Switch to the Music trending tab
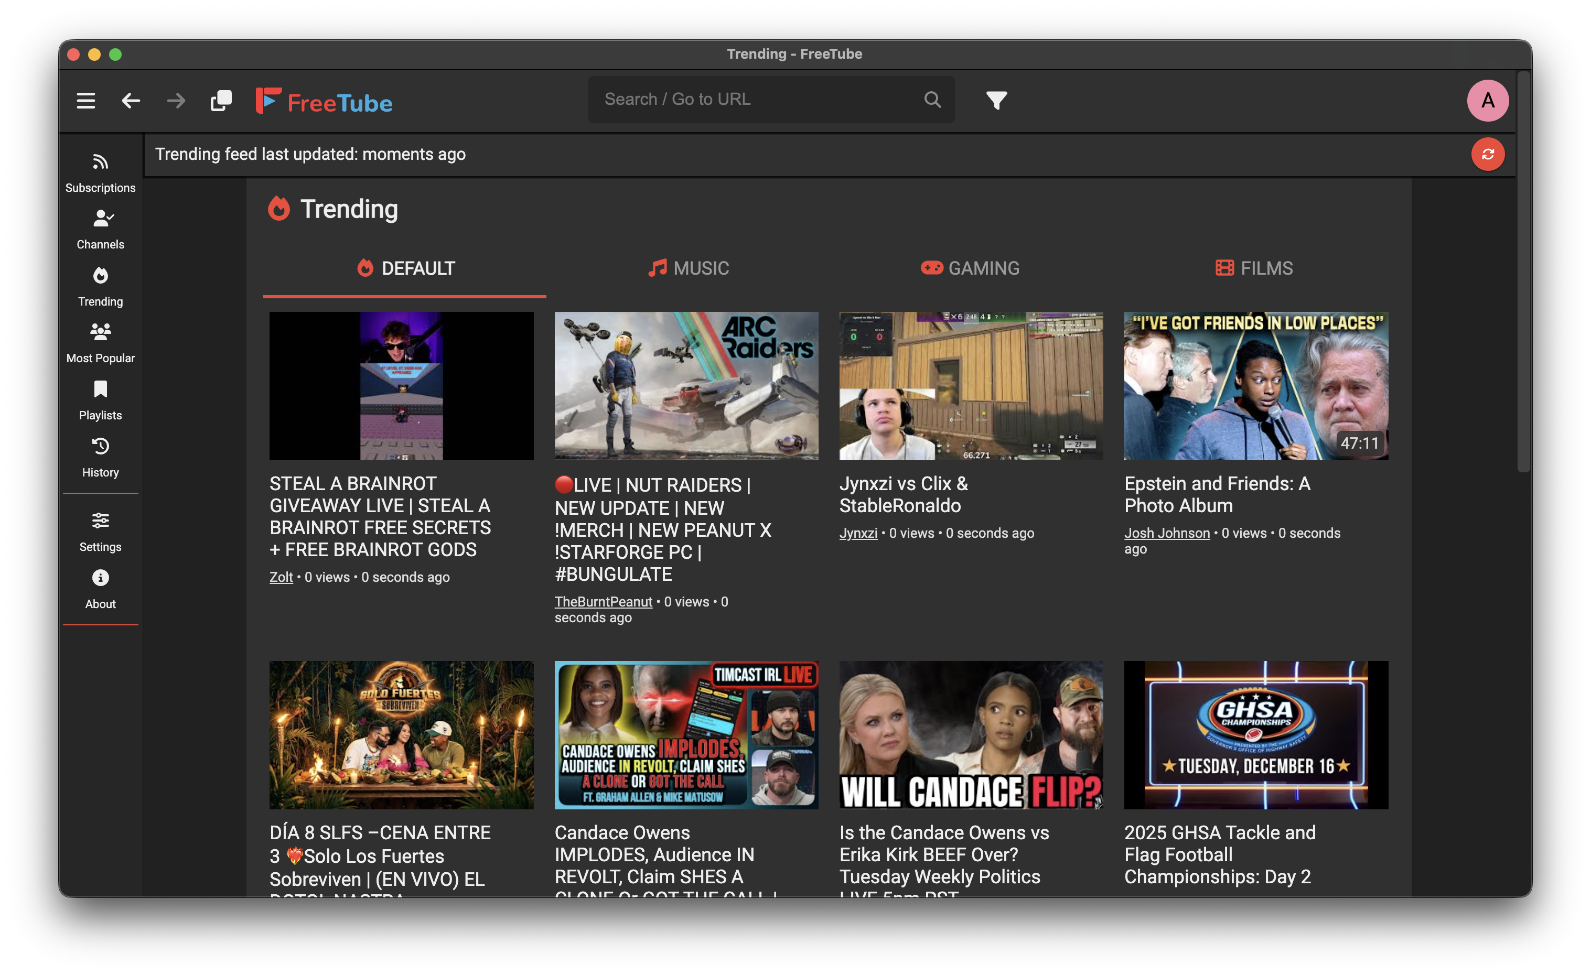This screenshot has width=1591, height=975. [x=689, y=268]
